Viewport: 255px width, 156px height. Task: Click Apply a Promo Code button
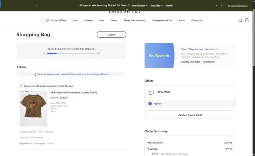(190, 115)
